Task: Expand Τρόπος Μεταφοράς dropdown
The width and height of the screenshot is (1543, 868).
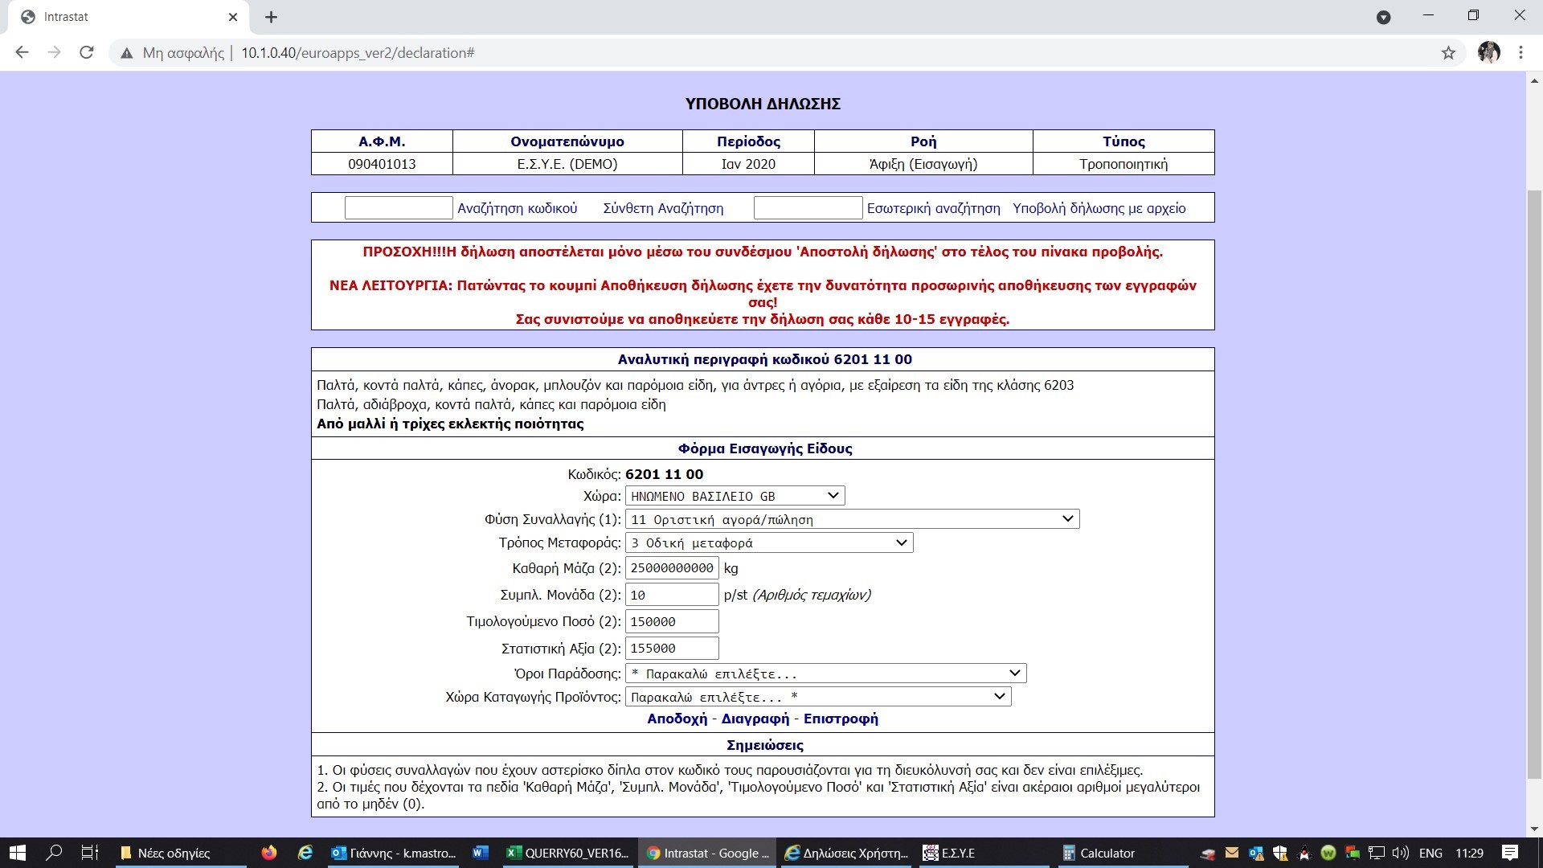Action: tap(768, 542)
